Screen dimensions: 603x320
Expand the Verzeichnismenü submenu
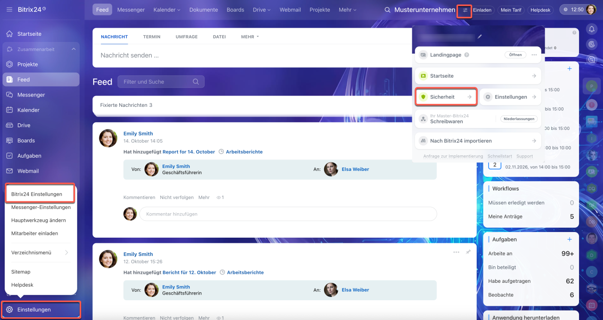coord(41,253)
